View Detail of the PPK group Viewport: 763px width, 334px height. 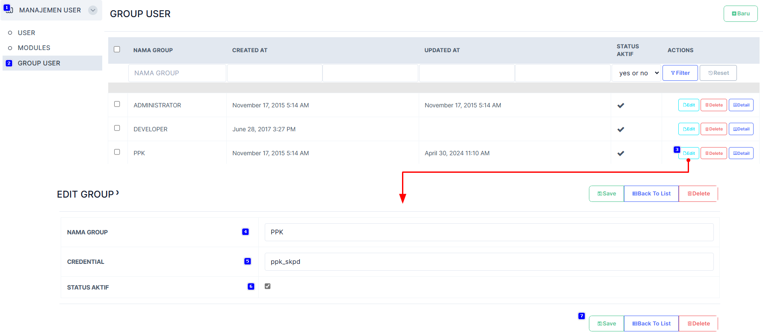click(741, 153)
